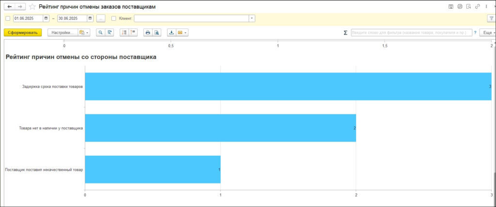
Task: Go forward with the right arrow button
Action: [x=20, y=7]
